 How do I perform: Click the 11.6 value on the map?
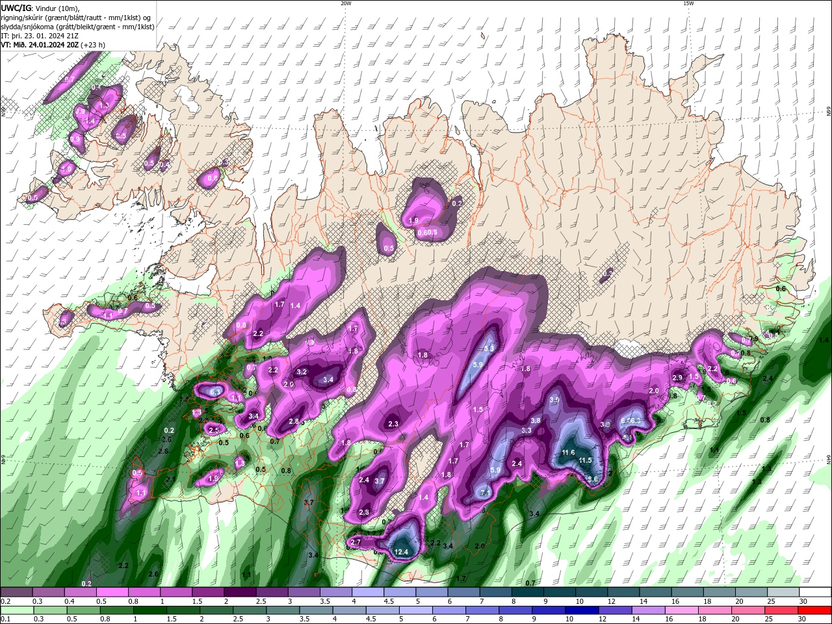(568, 452)
